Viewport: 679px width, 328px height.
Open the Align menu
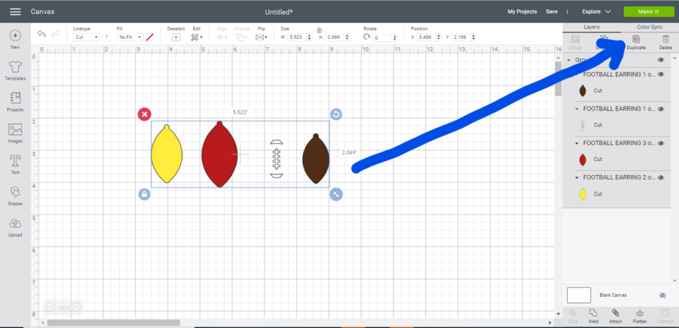[x=221, y=38]
